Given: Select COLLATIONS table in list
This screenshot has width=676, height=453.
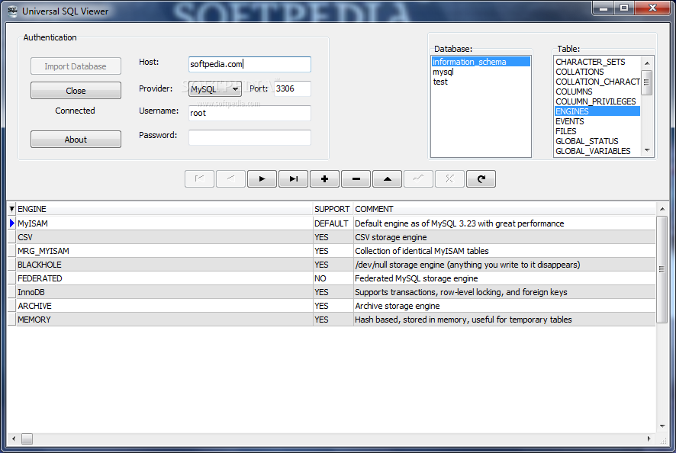Looking at the screenshot, I should click(597, 72).
